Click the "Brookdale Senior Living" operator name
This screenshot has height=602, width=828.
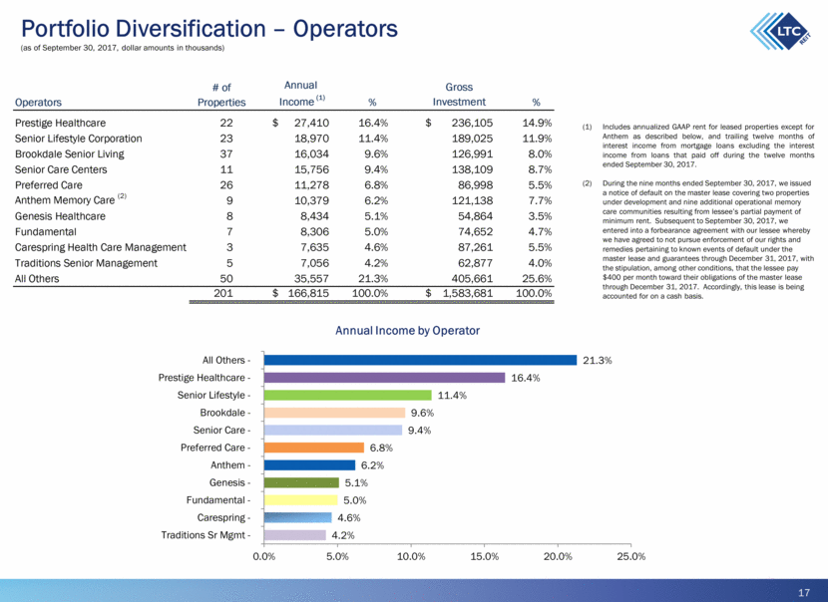69,154
